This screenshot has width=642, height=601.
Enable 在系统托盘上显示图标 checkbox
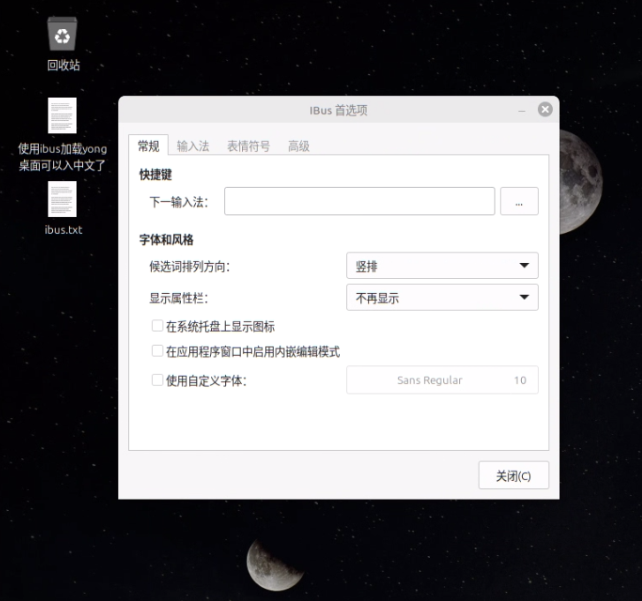(x=157, y=326)
